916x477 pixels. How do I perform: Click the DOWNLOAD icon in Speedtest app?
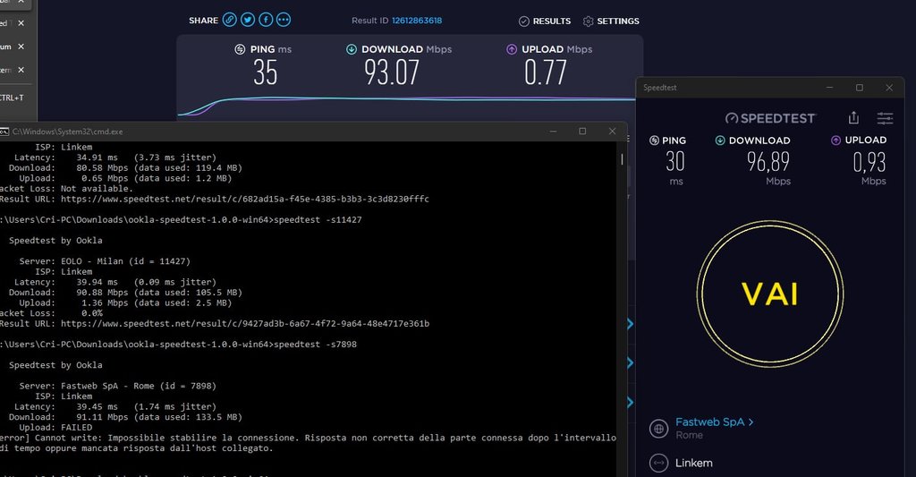click(x=720, y=141)
